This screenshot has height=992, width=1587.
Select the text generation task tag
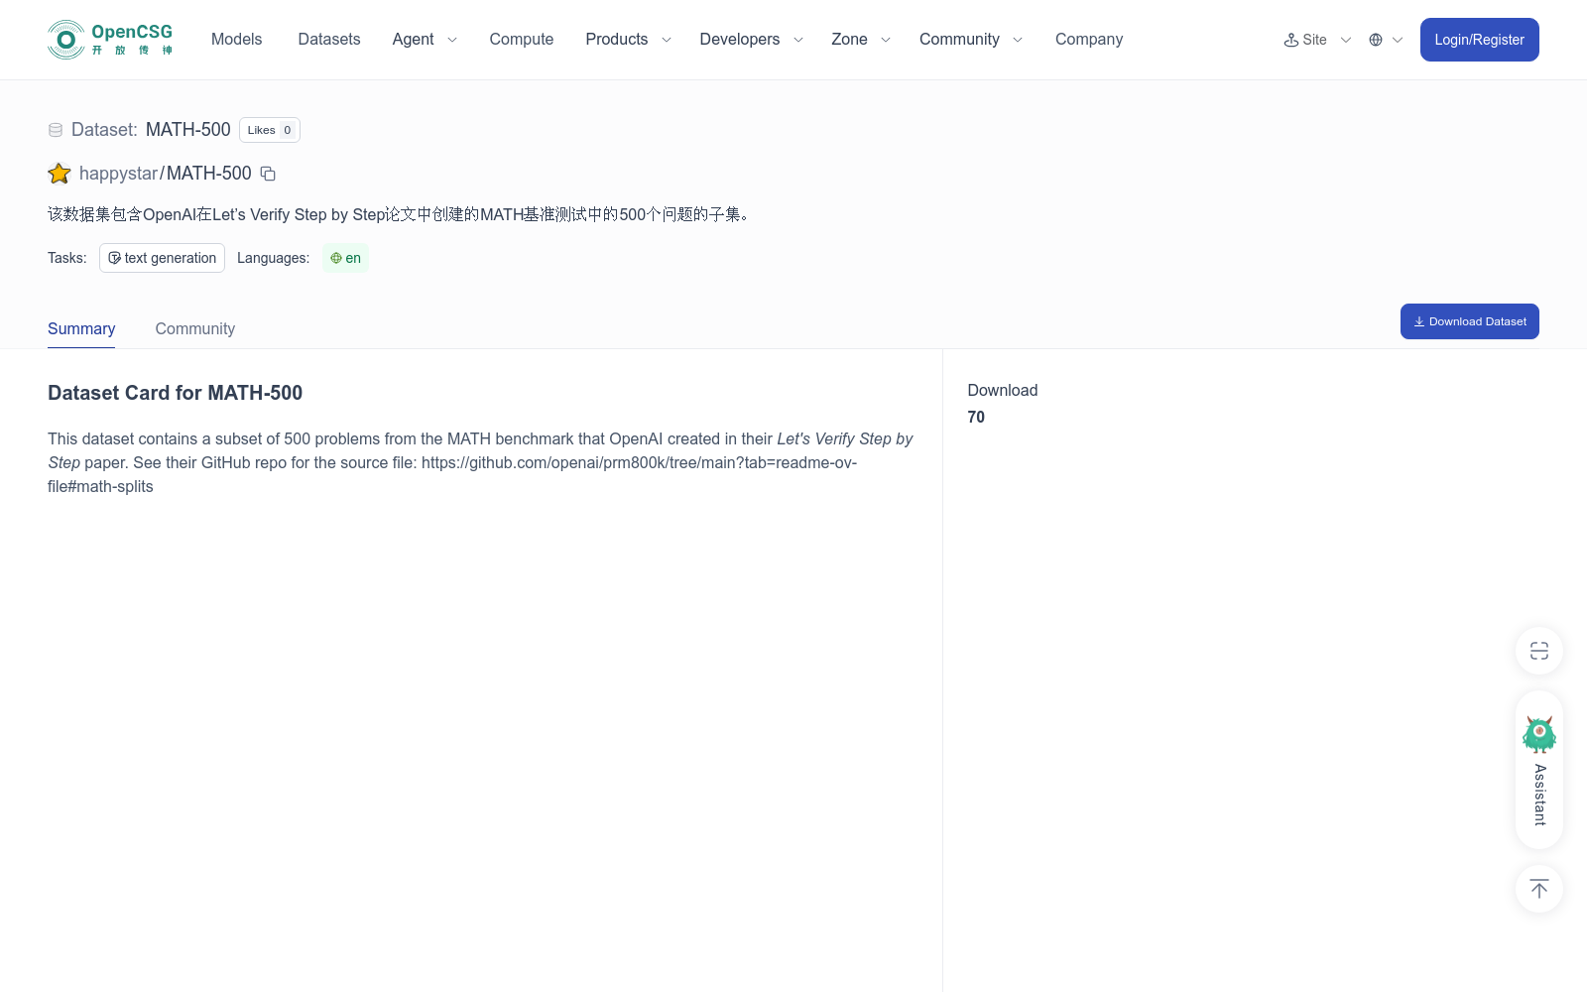tap(162, 258)
